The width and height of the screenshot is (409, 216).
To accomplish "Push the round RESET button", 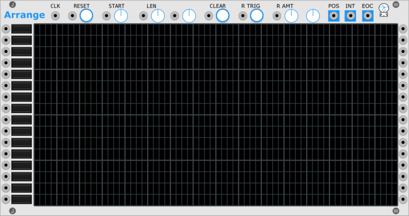I will [x=86, y=15].
